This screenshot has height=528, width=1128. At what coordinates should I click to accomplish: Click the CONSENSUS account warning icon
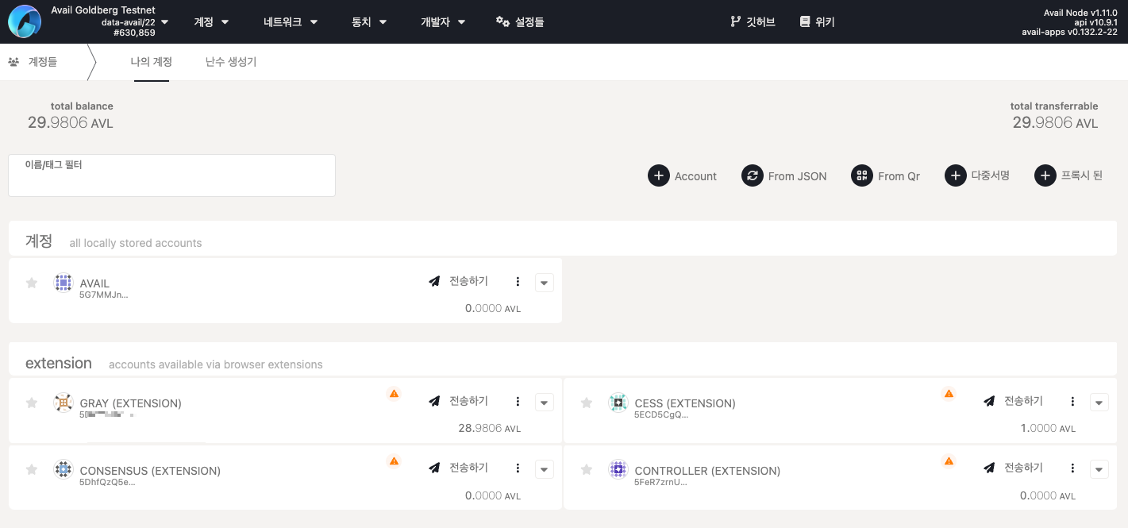pyautogui.click(x=394, y=461)
